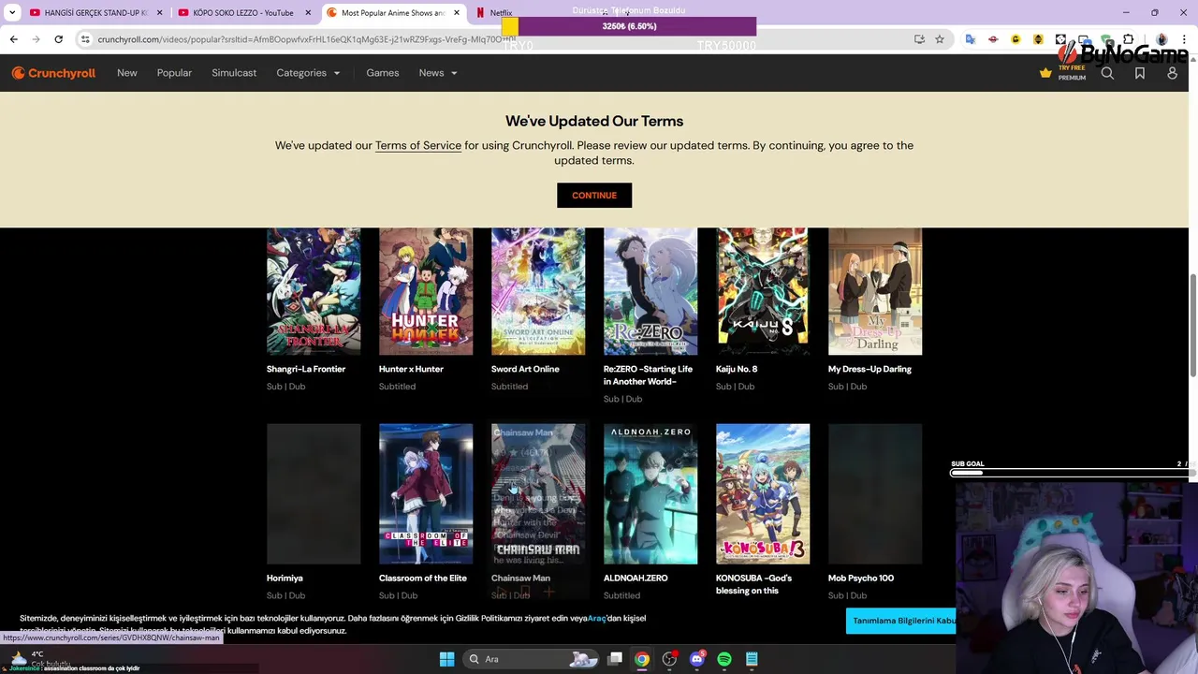This screenshot has height=674, width=1198.
Task: Click the CONTINUE button
Action: (x=594, y=195)
